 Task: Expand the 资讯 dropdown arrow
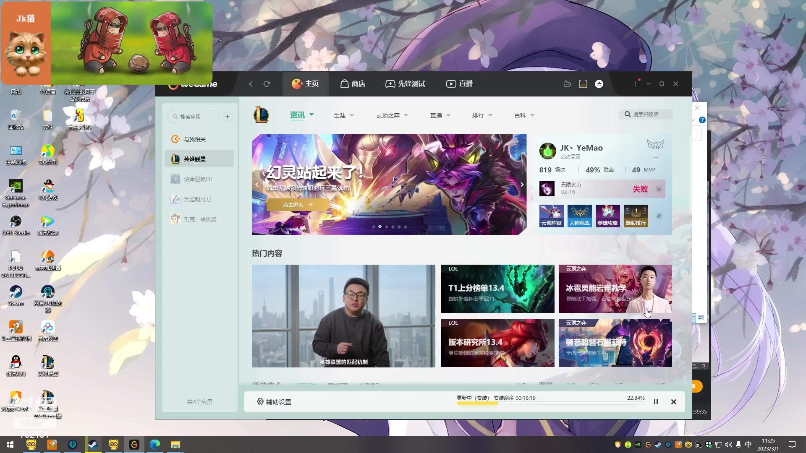coord(311,114)
